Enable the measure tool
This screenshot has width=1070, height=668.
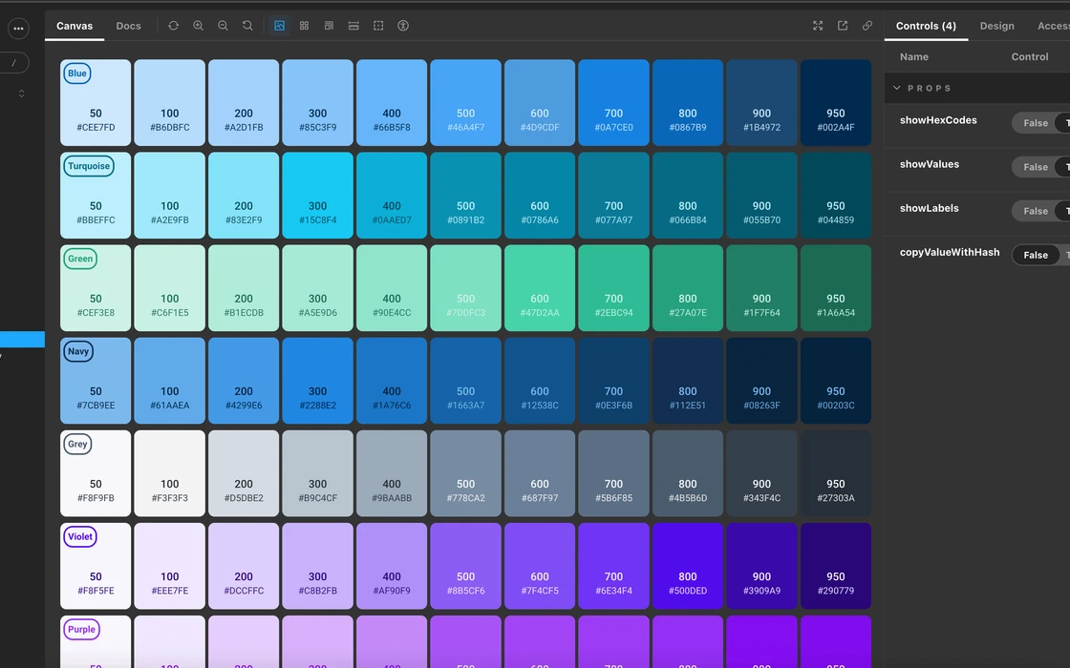click(353, 26)
